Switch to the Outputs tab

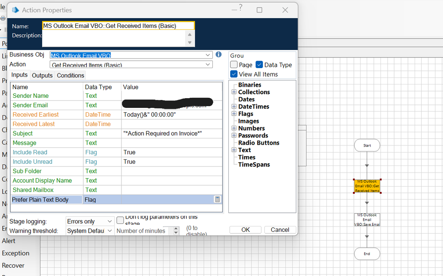(x=42, y=76)
